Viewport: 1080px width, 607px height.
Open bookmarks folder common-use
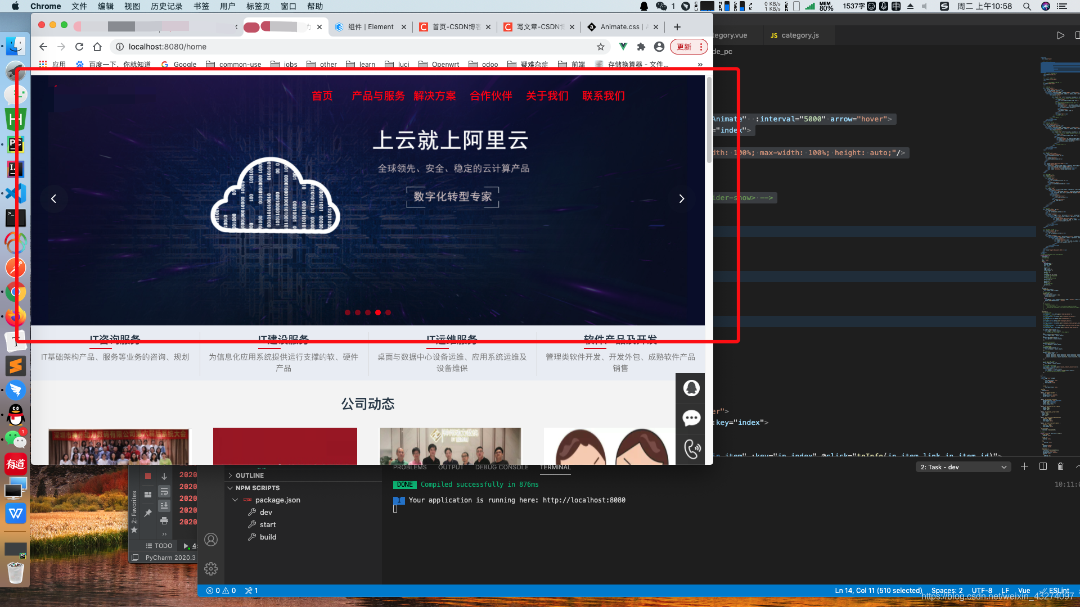pos(233,64)
